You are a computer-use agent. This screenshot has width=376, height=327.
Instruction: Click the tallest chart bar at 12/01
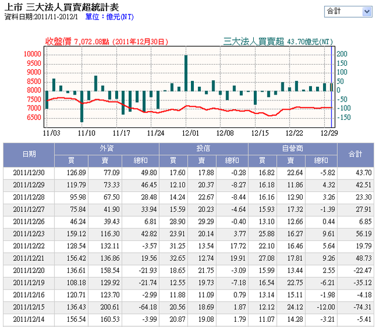[x=186, y=73]
